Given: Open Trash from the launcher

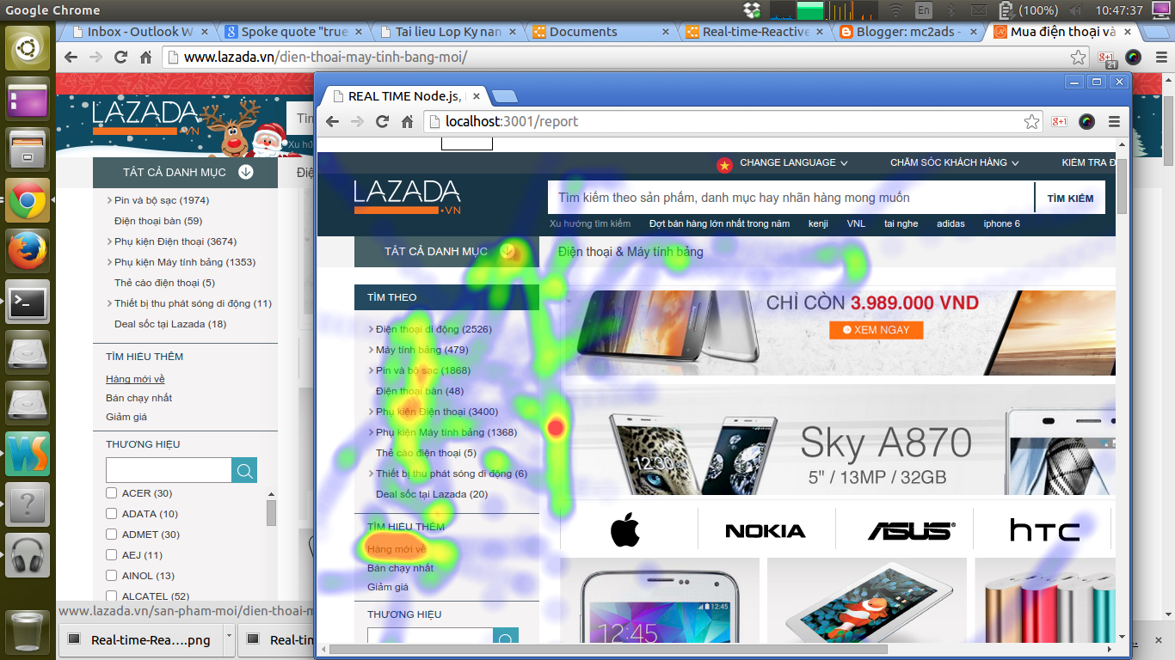Looking at the screenshot, I should pos(28,632).
